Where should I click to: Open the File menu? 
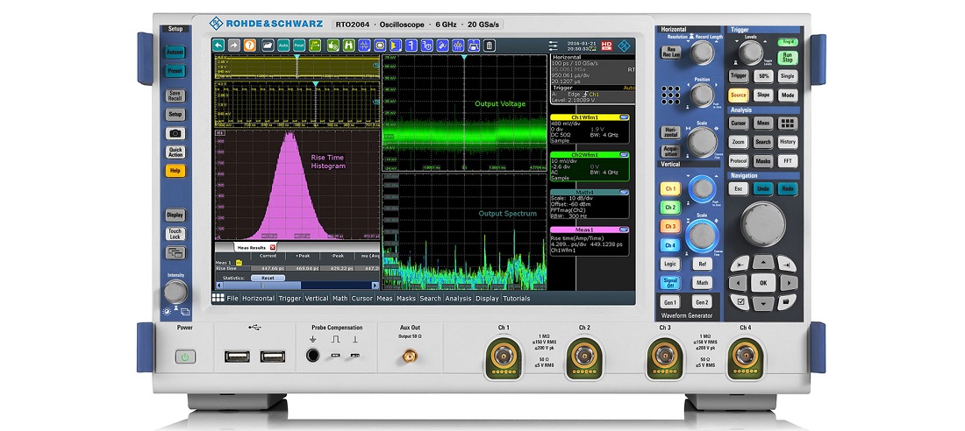(232, 298)
